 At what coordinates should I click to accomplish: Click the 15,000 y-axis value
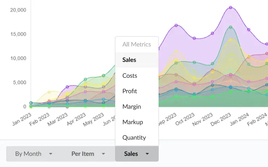pyautogui.click(x=18, y=34)
